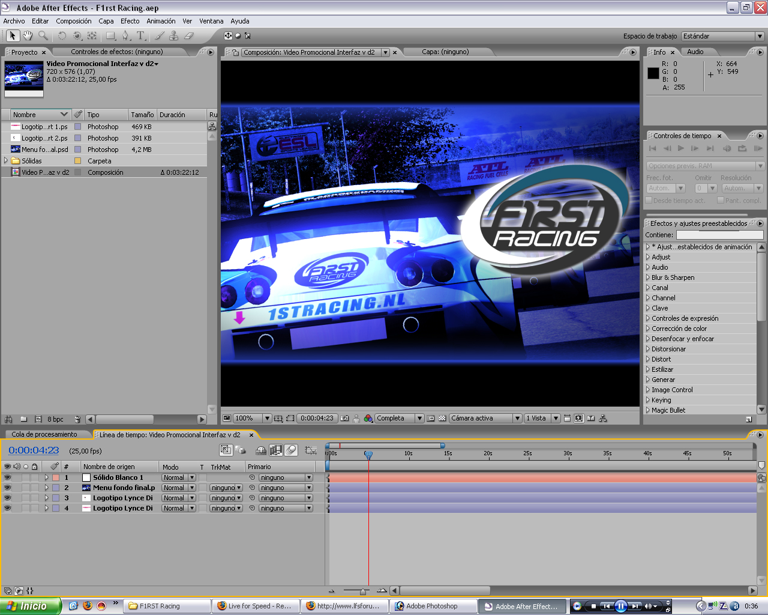768x615 pixels.
Task: Open F1RST Racing folder taskbar button
Action: [x=167, y=606]
